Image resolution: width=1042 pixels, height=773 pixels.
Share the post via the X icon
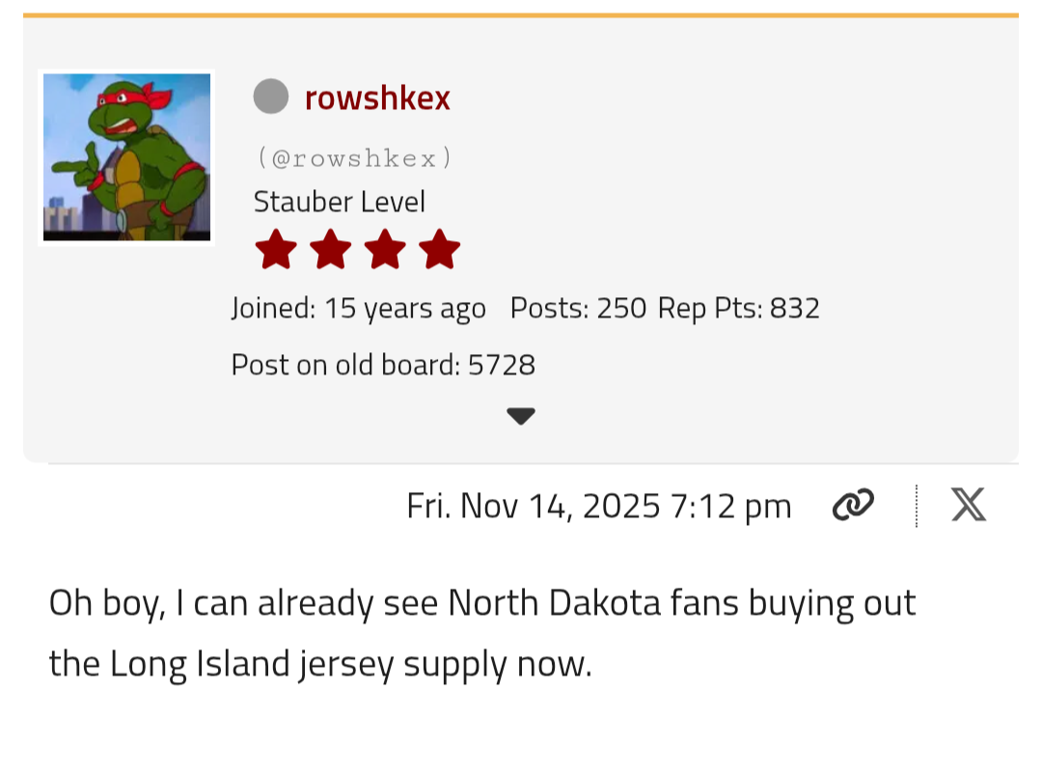click(968, 505)
